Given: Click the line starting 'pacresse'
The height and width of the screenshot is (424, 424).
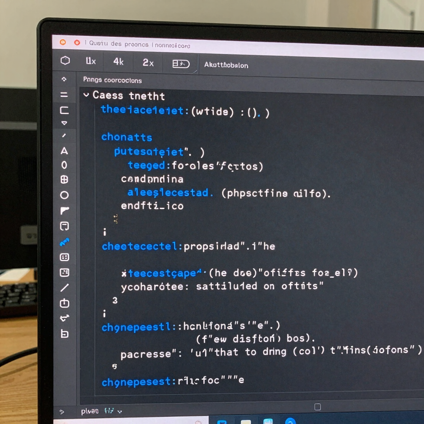Looking at the screenshot, I should (x=271, y=352).
